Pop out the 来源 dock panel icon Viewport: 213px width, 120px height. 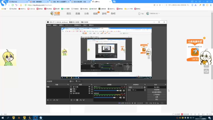click(x=92, y=85)
